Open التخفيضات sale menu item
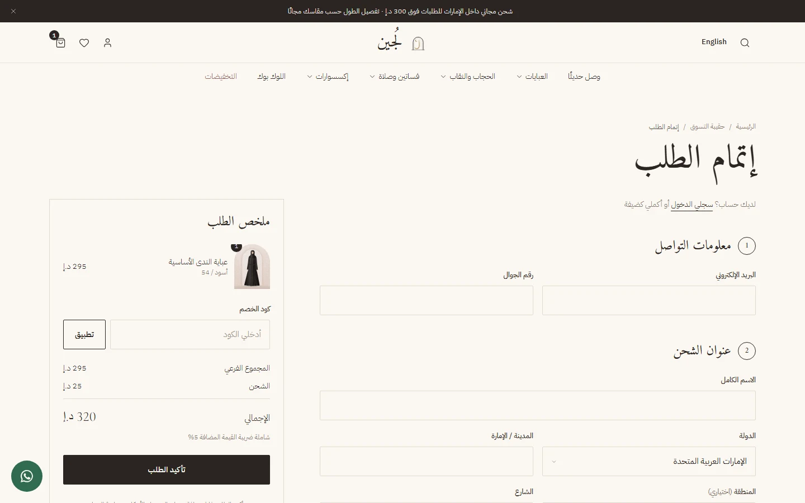805x503 pixels. pyautogui.click(x=221, y=77)
